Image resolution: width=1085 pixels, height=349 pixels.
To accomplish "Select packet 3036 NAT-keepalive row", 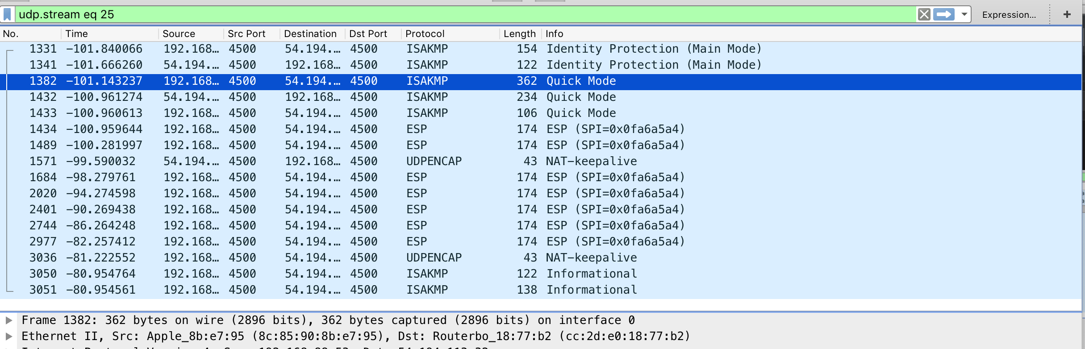I will point(540,258).
